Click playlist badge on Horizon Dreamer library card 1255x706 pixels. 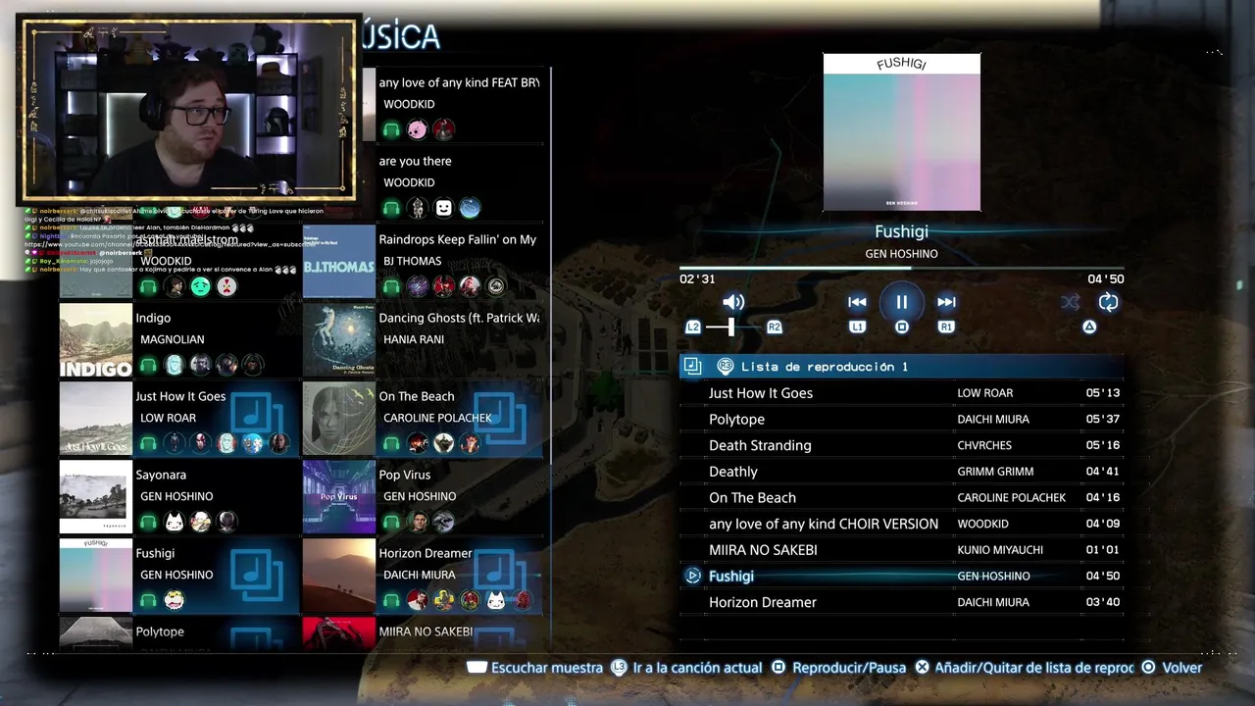500,576
